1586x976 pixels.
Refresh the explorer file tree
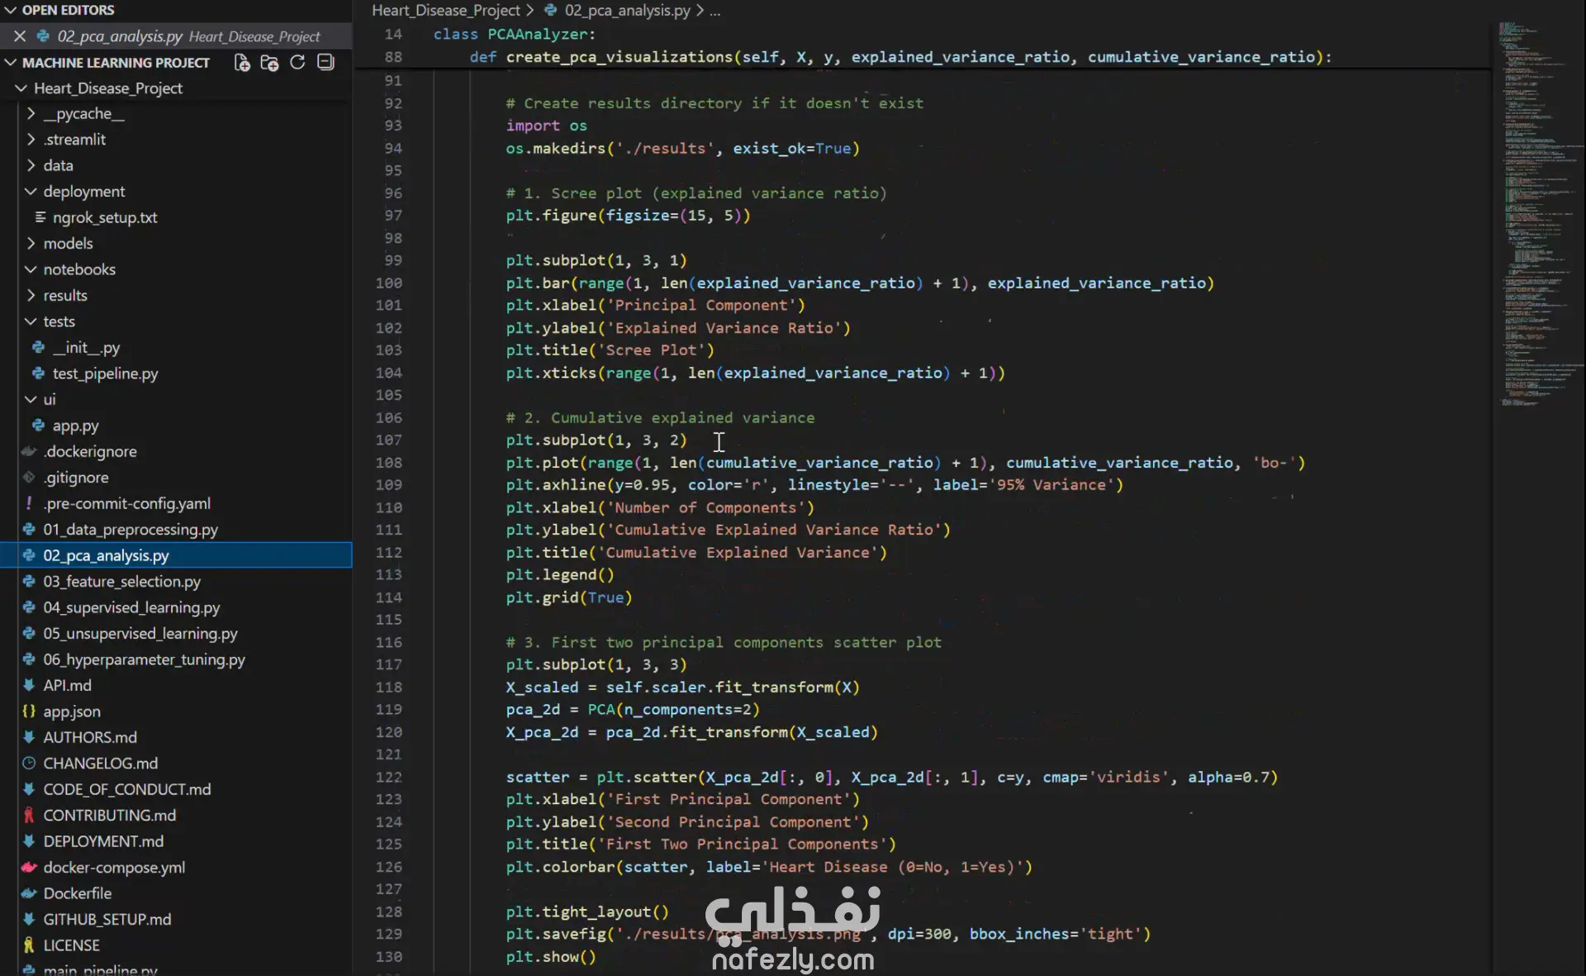pyautogui.click(x=297, y=63)
